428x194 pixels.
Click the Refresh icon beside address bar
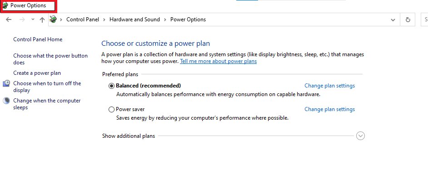[408, 19]
